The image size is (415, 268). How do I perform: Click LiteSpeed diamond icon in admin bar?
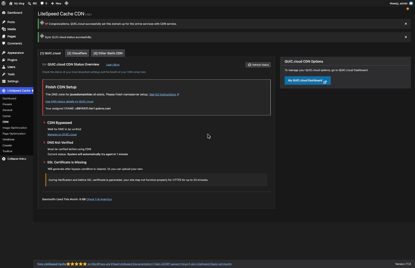(67, 3)
